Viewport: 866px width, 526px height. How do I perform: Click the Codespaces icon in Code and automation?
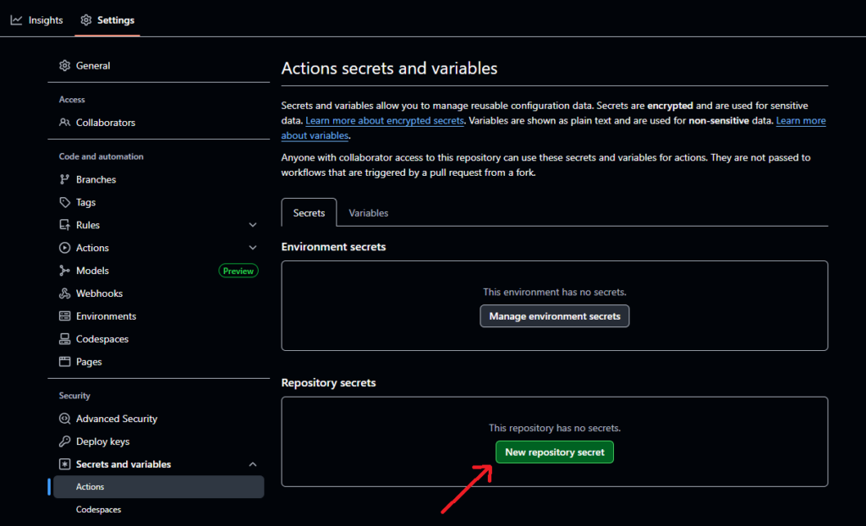pyautogui.click(x=65, y=339)
